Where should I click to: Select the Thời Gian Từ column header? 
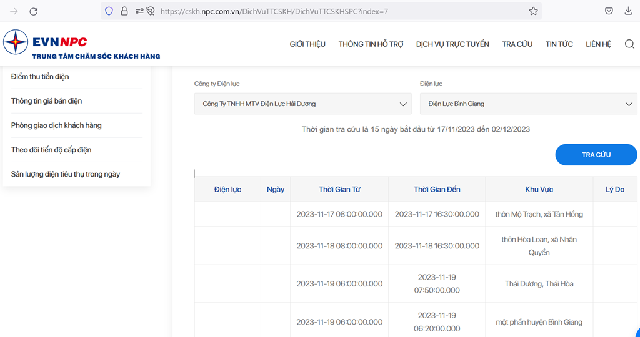click(339, 190)
